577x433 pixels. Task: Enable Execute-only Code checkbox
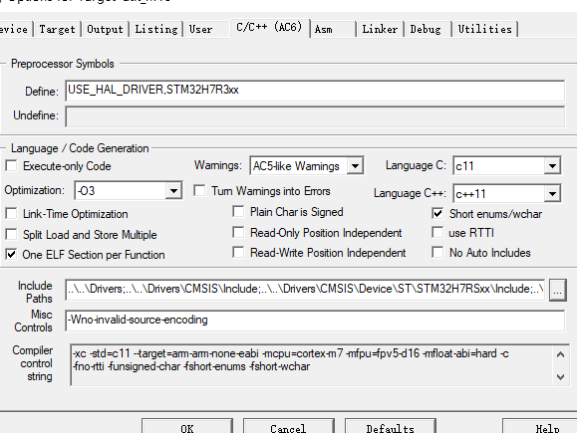(11, 166)
